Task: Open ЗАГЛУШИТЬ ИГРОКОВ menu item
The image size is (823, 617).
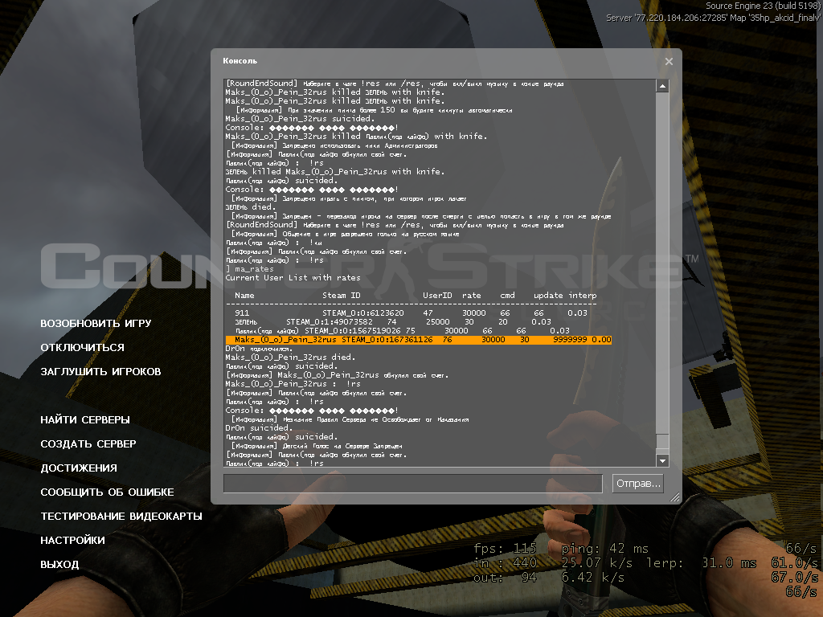Action: [x=100, y=371]
